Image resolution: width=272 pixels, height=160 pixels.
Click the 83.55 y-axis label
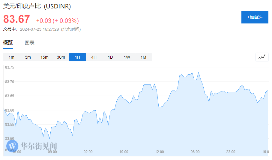click(10, 124)
